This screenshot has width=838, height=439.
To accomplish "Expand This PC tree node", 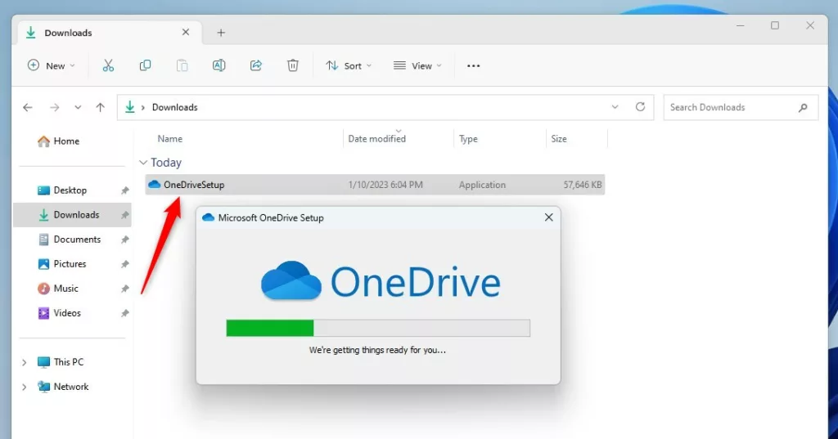I will (24, 362).
